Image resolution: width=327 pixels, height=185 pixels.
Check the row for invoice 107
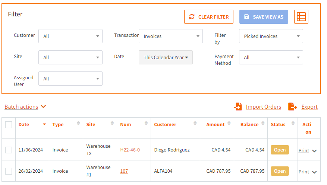click(9, 171)
